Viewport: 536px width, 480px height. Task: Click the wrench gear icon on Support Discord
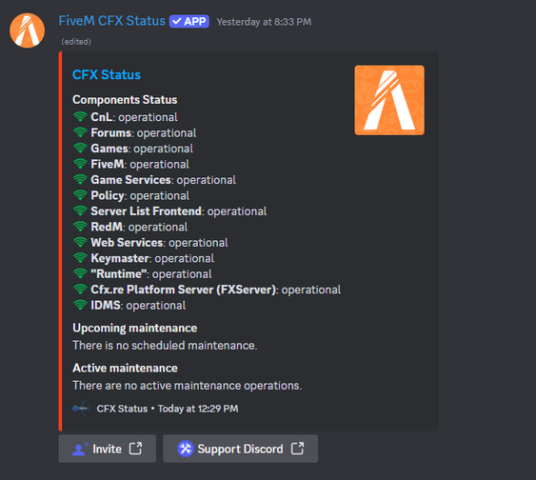point(186,449)
